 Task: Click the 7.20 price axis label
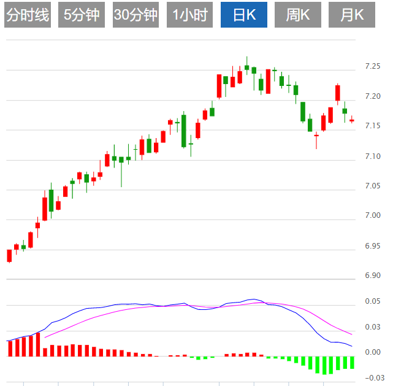[x=373, y=96]
